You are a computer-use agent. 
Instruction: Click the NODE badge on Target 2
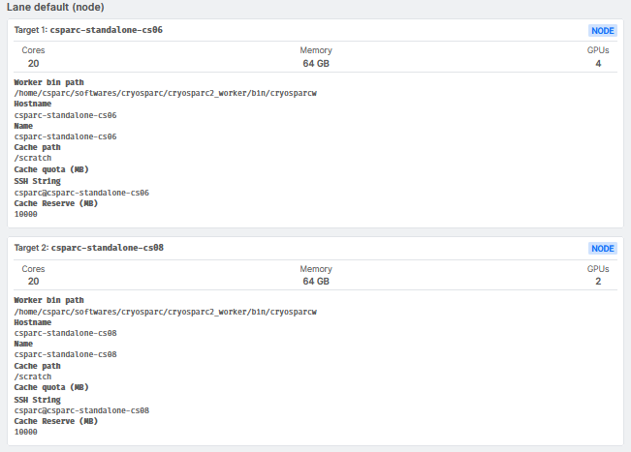click(603, 249)
